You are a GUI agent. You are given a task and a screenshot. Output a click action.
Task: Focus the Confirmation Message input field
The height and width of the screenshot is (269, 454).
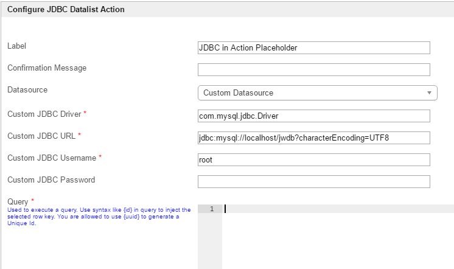tap(313, 70)
